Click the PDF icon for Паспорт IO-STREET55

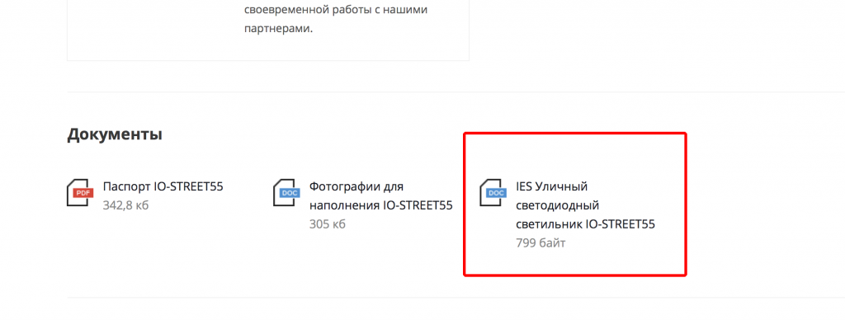click(80, 192)
